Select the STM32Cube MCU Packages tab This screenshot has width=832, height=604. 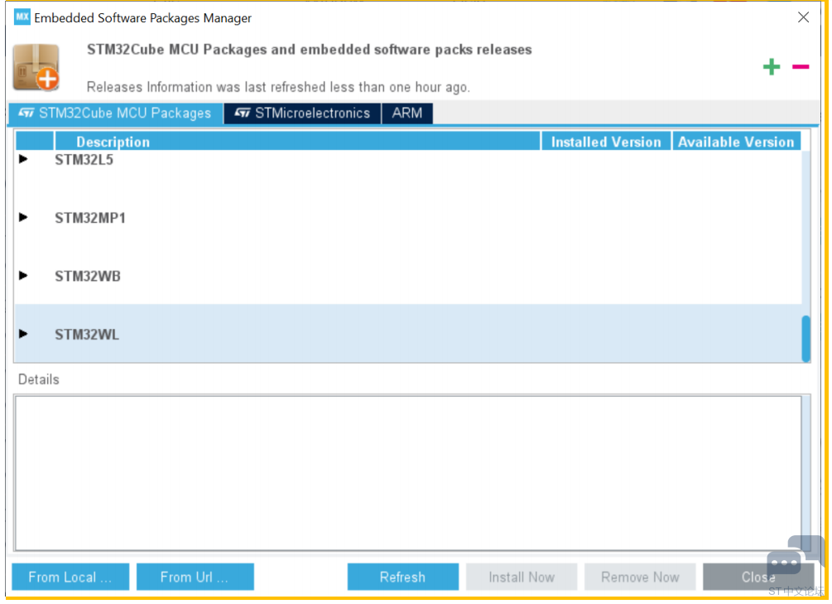116,114
